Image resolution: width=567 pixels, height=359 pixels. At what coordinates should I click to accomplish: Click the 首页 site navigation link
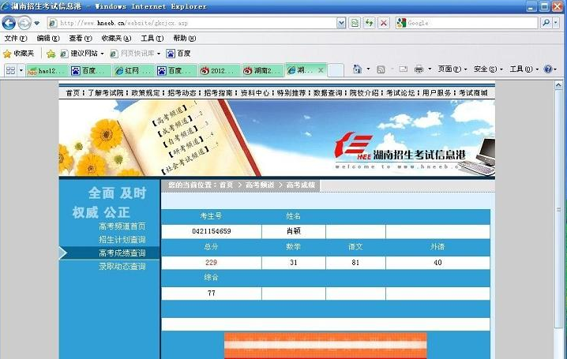click(x=73, y=93)
